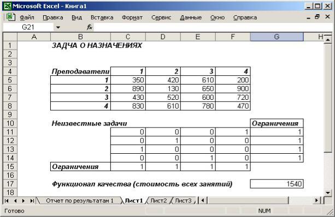Switch to Лист2 sheet tab

click(158, 201)
